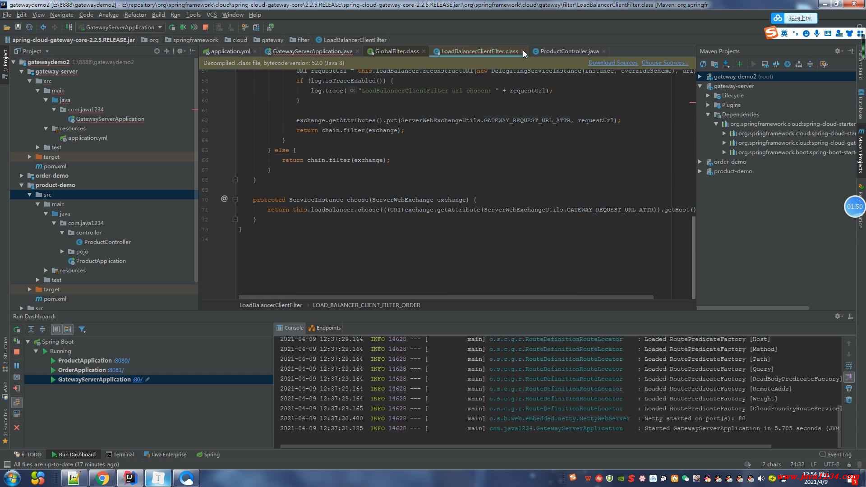The height and width of the screenshot is (487, 866).
Task: Click Run with Coverage icon
Action: click(x=194, y=28)
